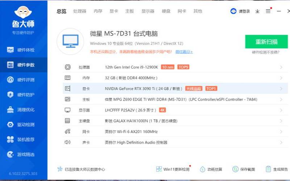Minimize the 鲁大师 window
This screenshot has width=290, height=181.
click(279, 11)
